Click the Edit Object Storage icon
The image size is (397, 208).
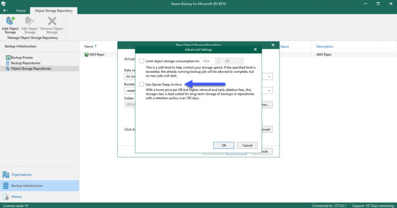point(29,21)
